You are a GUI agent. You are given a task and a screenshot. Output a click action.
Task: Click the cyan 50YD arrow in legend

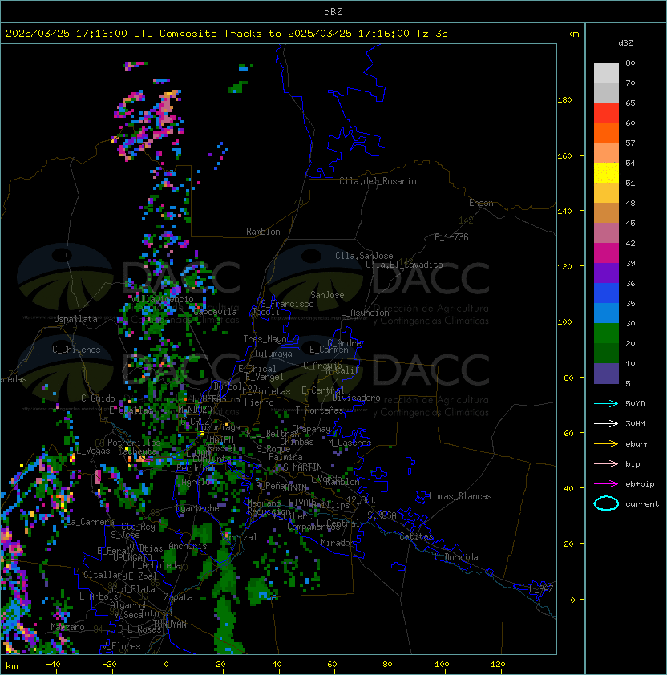(606, 403)
